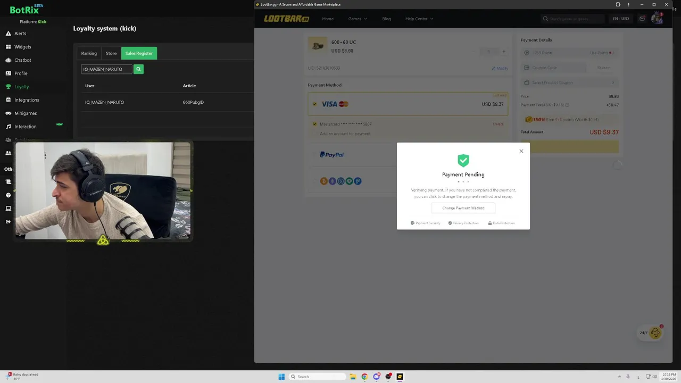Click the Windows taskbar search box

click(318, 377)
